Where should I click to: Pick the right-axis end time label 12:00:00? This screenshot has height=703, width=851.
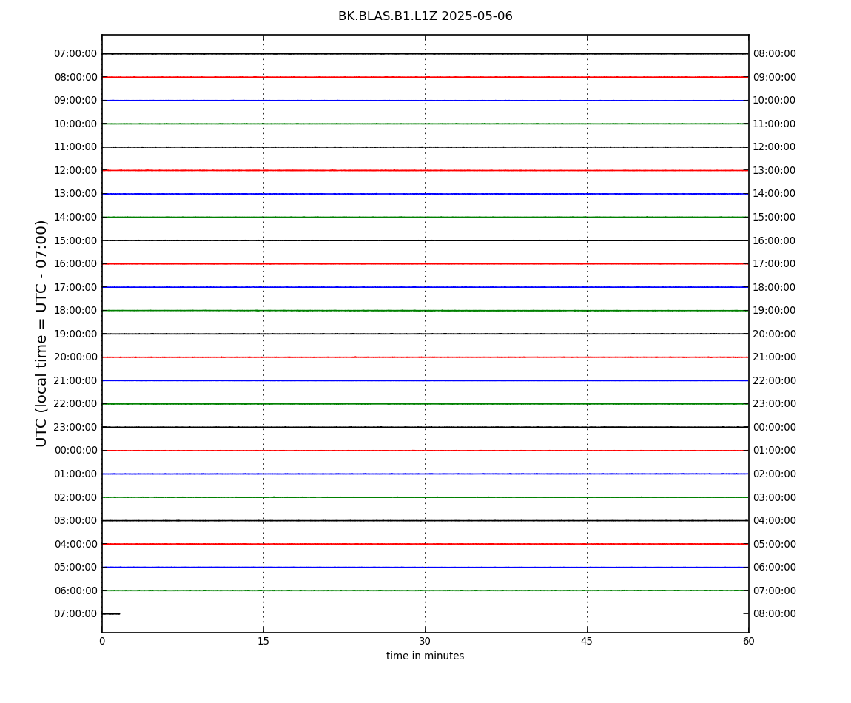(775, 147)
